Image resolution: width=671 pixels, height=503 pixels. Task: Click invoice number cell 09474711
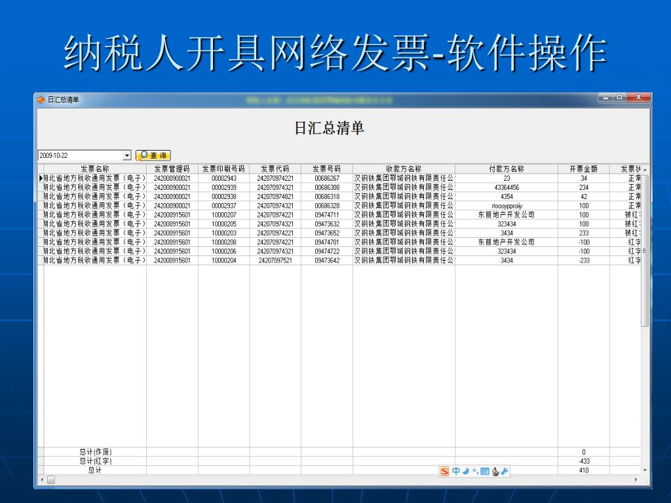[327, 215]
